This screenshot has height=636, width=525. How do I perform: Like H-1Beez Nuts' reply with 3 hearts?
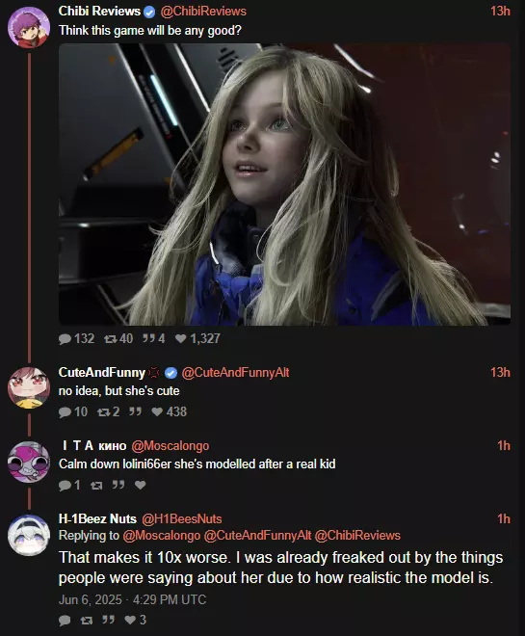[x=136, y=620]
